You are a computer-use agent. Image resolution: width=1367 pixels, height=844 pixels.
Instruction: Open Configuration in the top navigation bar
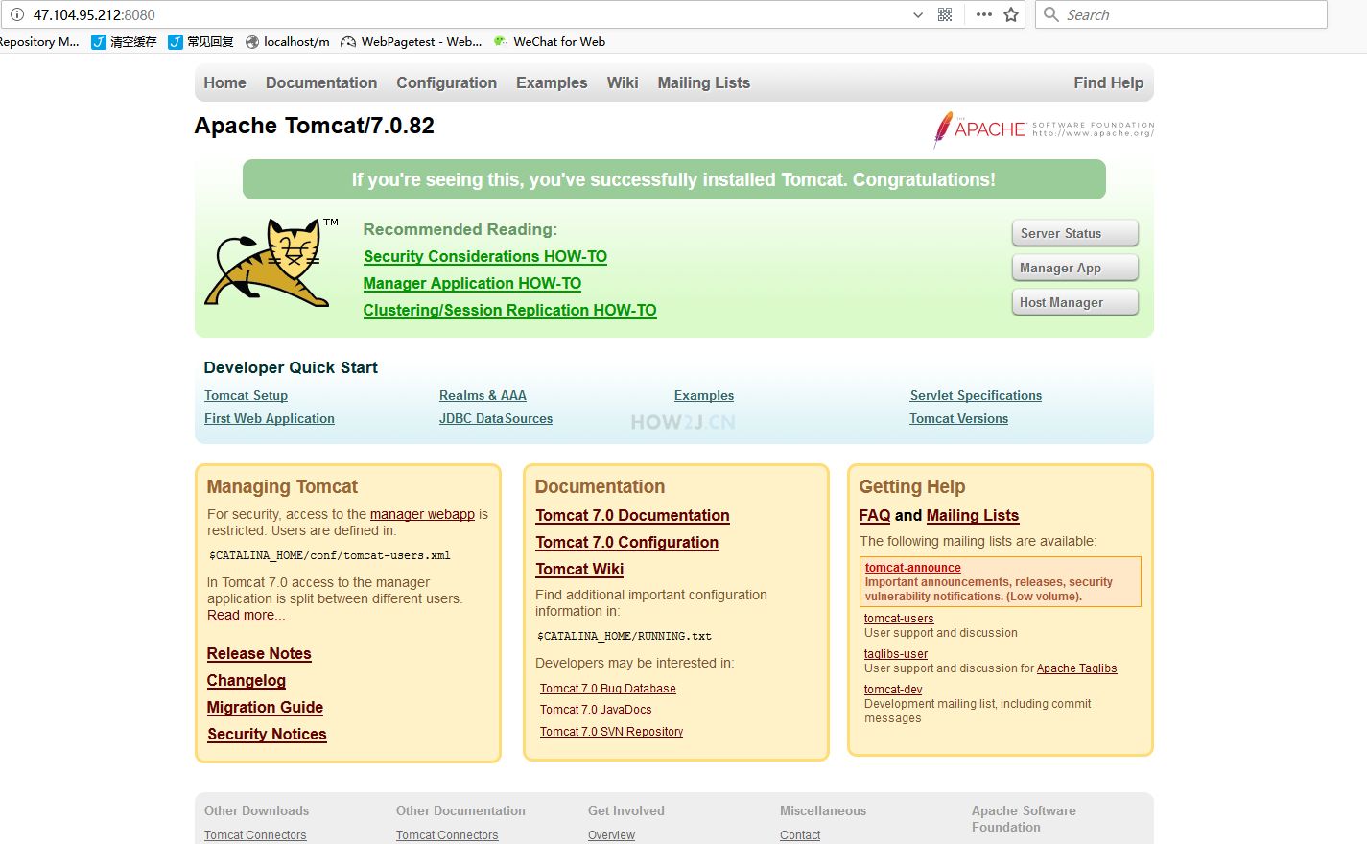pyautogui.click(x=447, y=83)
